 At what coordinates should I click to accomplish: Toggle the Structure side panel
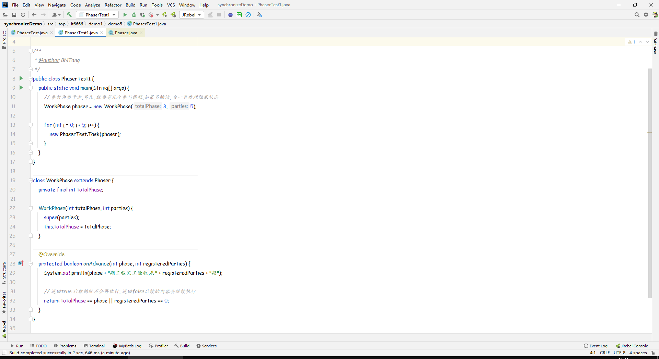pyautogui.click(x=4, y=273)
